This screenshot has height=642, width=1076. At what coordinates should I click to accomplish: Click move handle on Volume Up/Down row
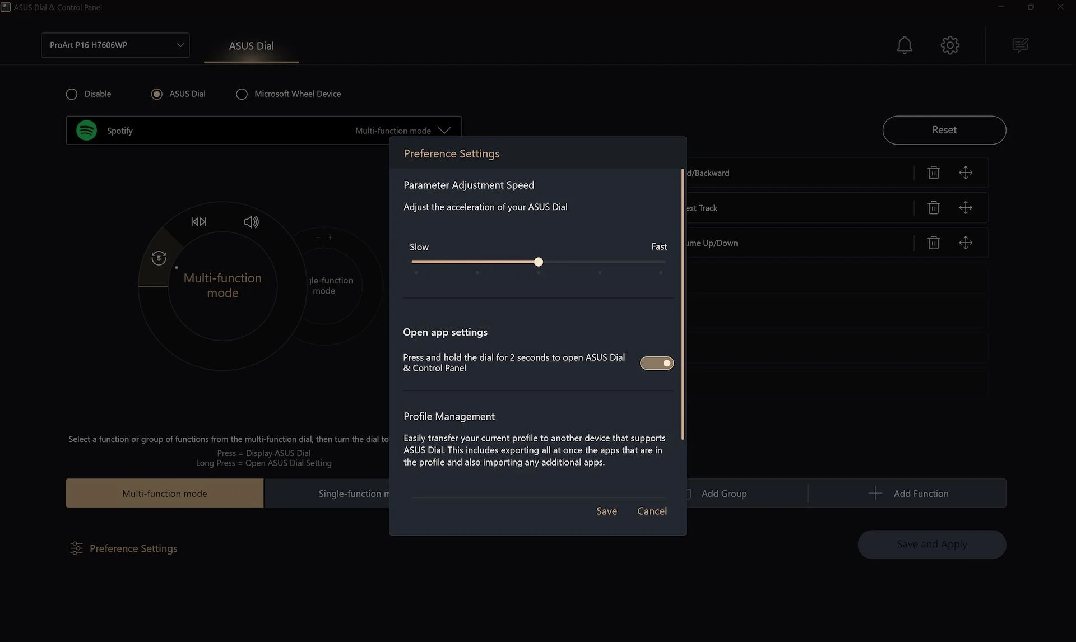click(x=965, y=243)
